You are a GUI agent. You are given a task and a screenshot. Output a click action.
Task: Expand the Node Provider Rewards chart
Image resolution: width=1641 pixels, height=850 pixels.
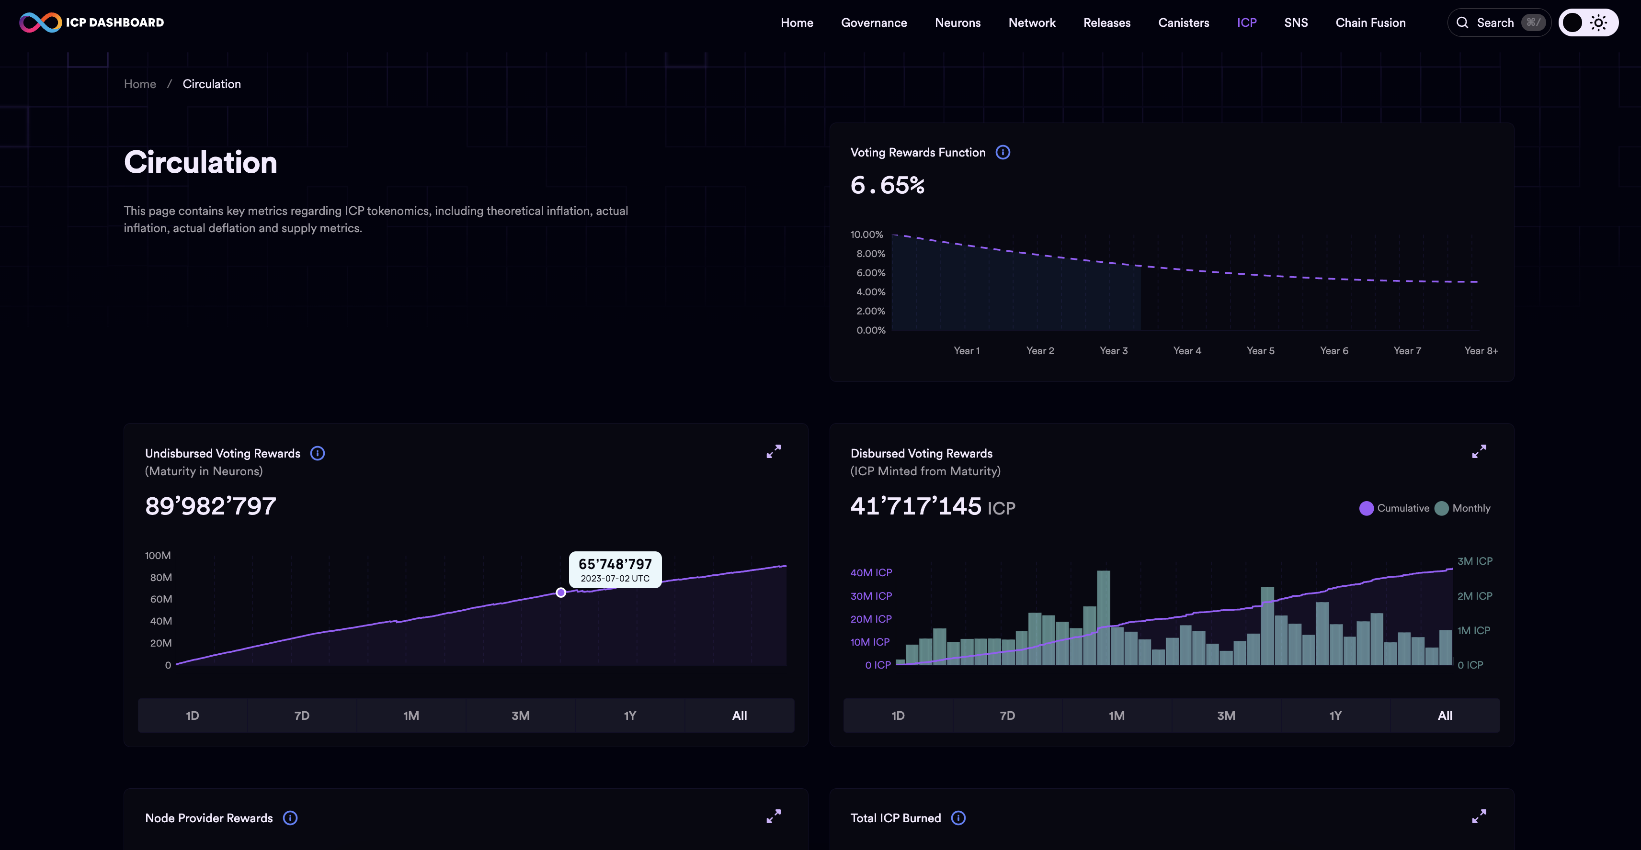[x=774, y=816]
